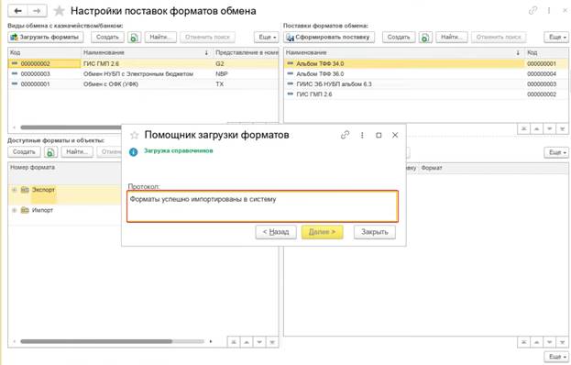Copy item icon in Виды обмена toolbar
Screen dimensions: 571x365
click(134, 38)
